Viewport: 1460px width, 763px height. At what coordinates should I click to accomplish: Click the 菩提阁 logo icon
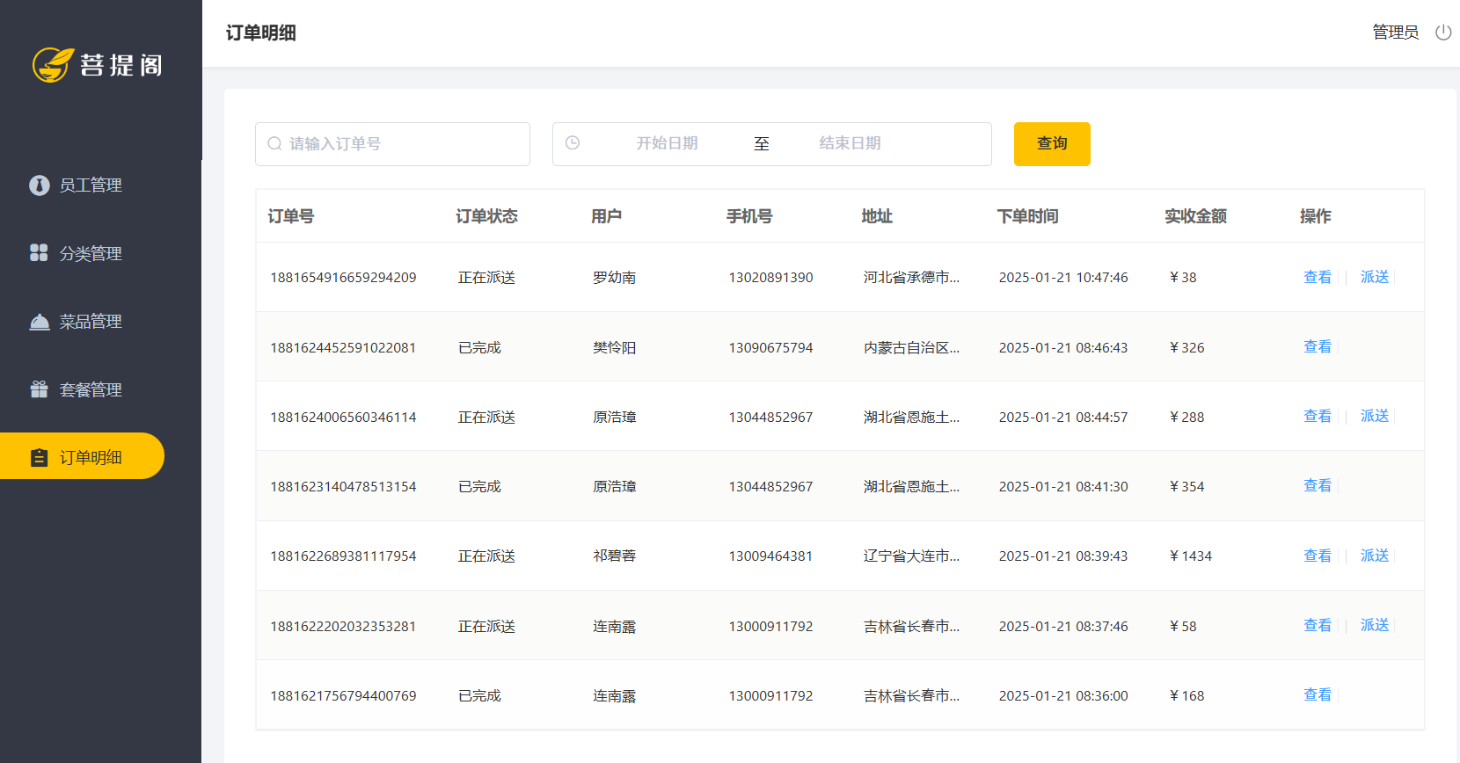[x=53, y=64]
